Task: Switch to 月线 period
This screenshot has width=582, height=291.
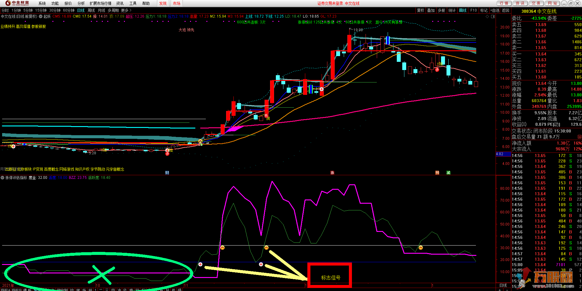Action: [x=102, y=10]
